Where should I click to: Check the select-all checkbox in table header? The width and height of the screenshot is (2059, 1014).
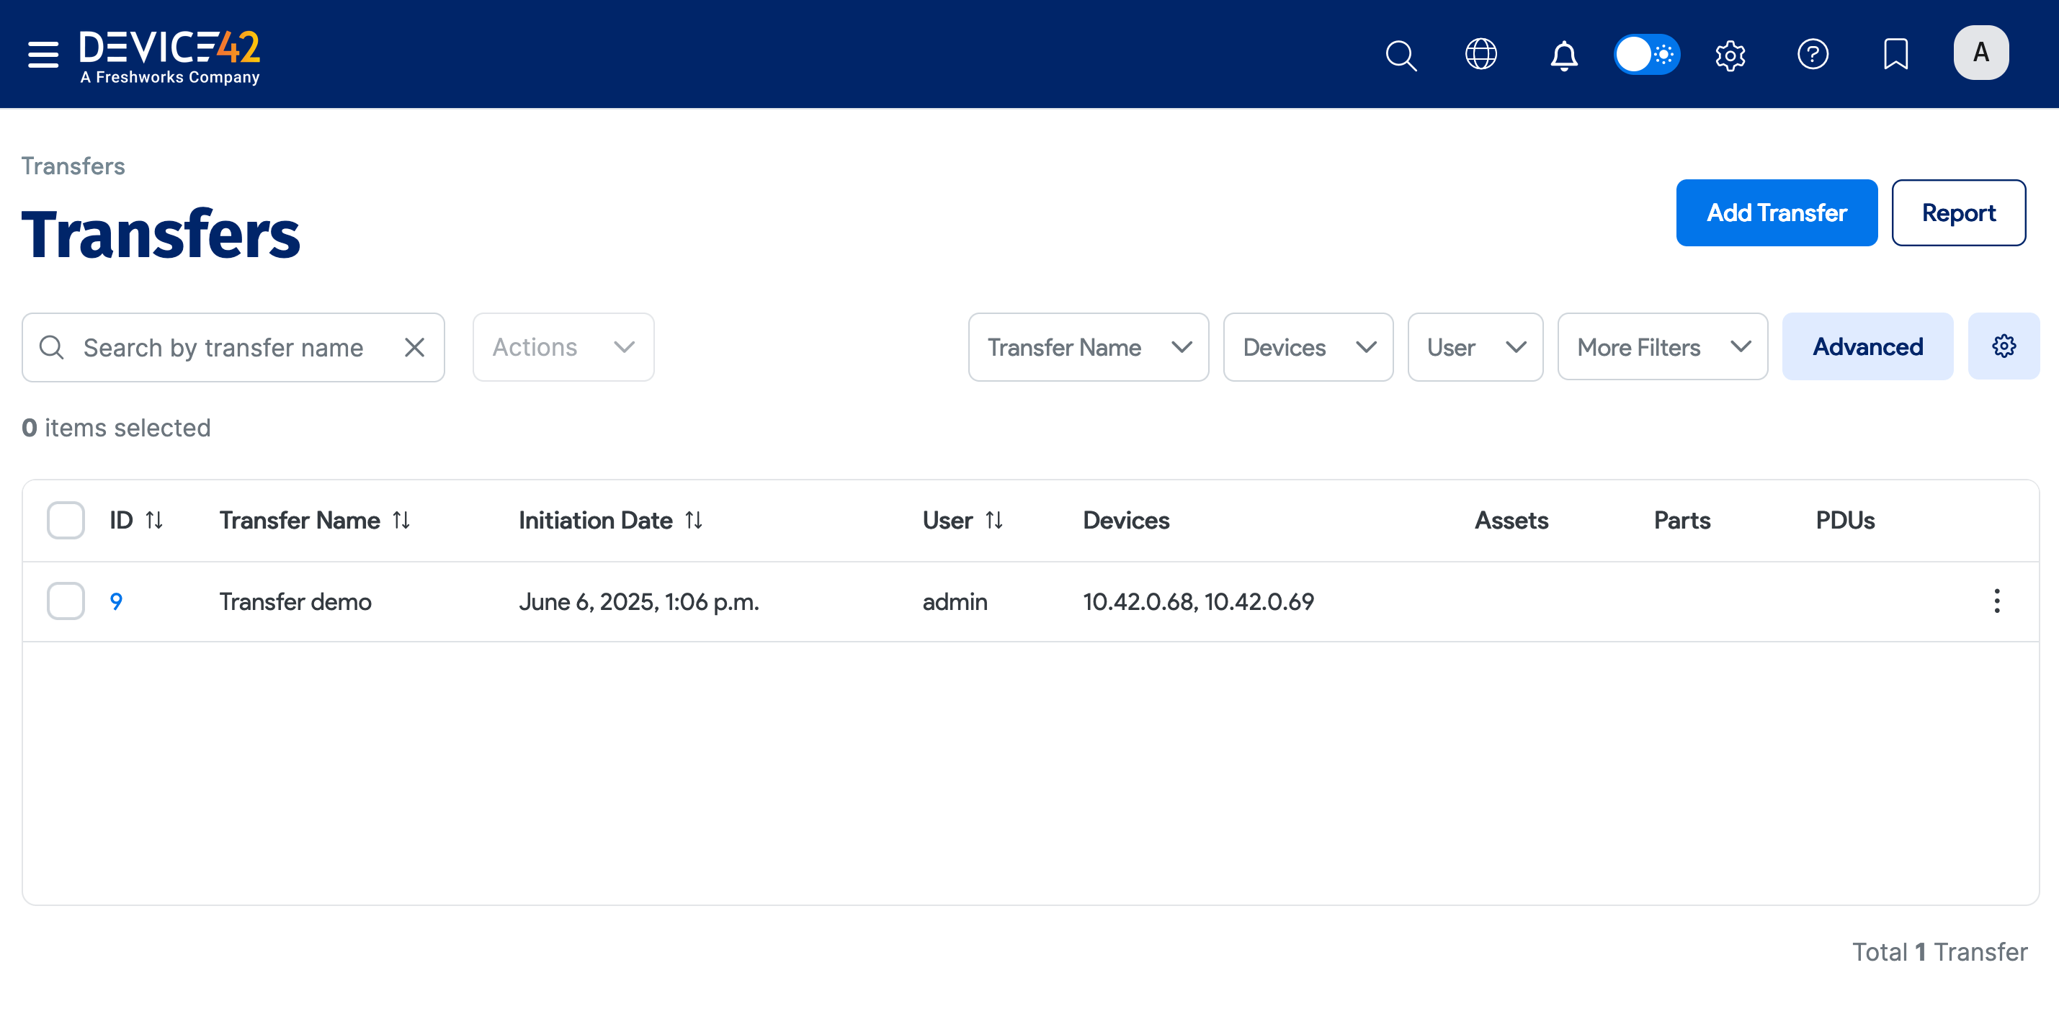(66, 519)
